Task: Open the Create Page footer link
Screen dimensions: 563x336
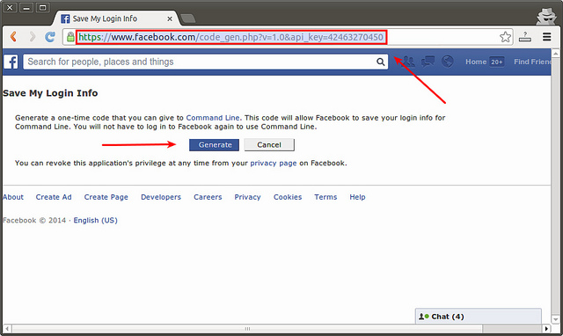Action: pos(106,197)
